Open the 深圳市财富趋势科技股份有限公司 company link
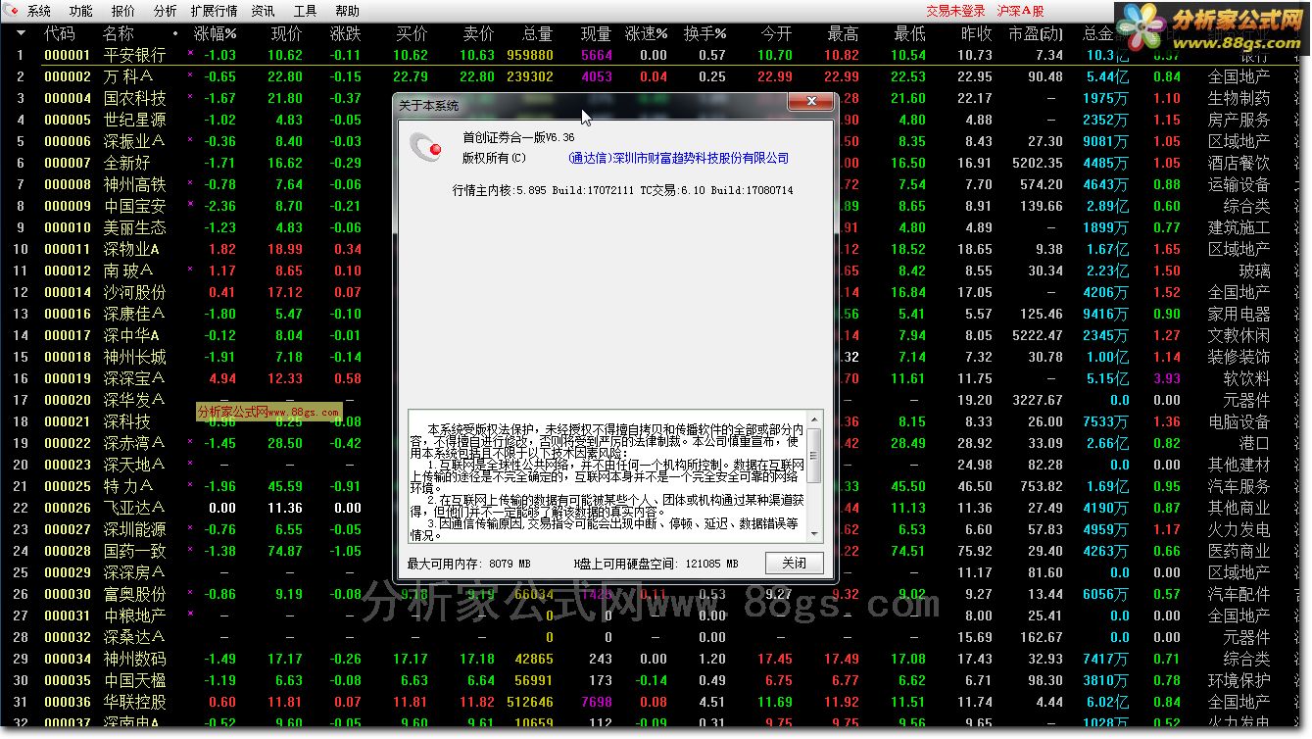The height and width of the screenshot is (739, 1312). [678, 158]
